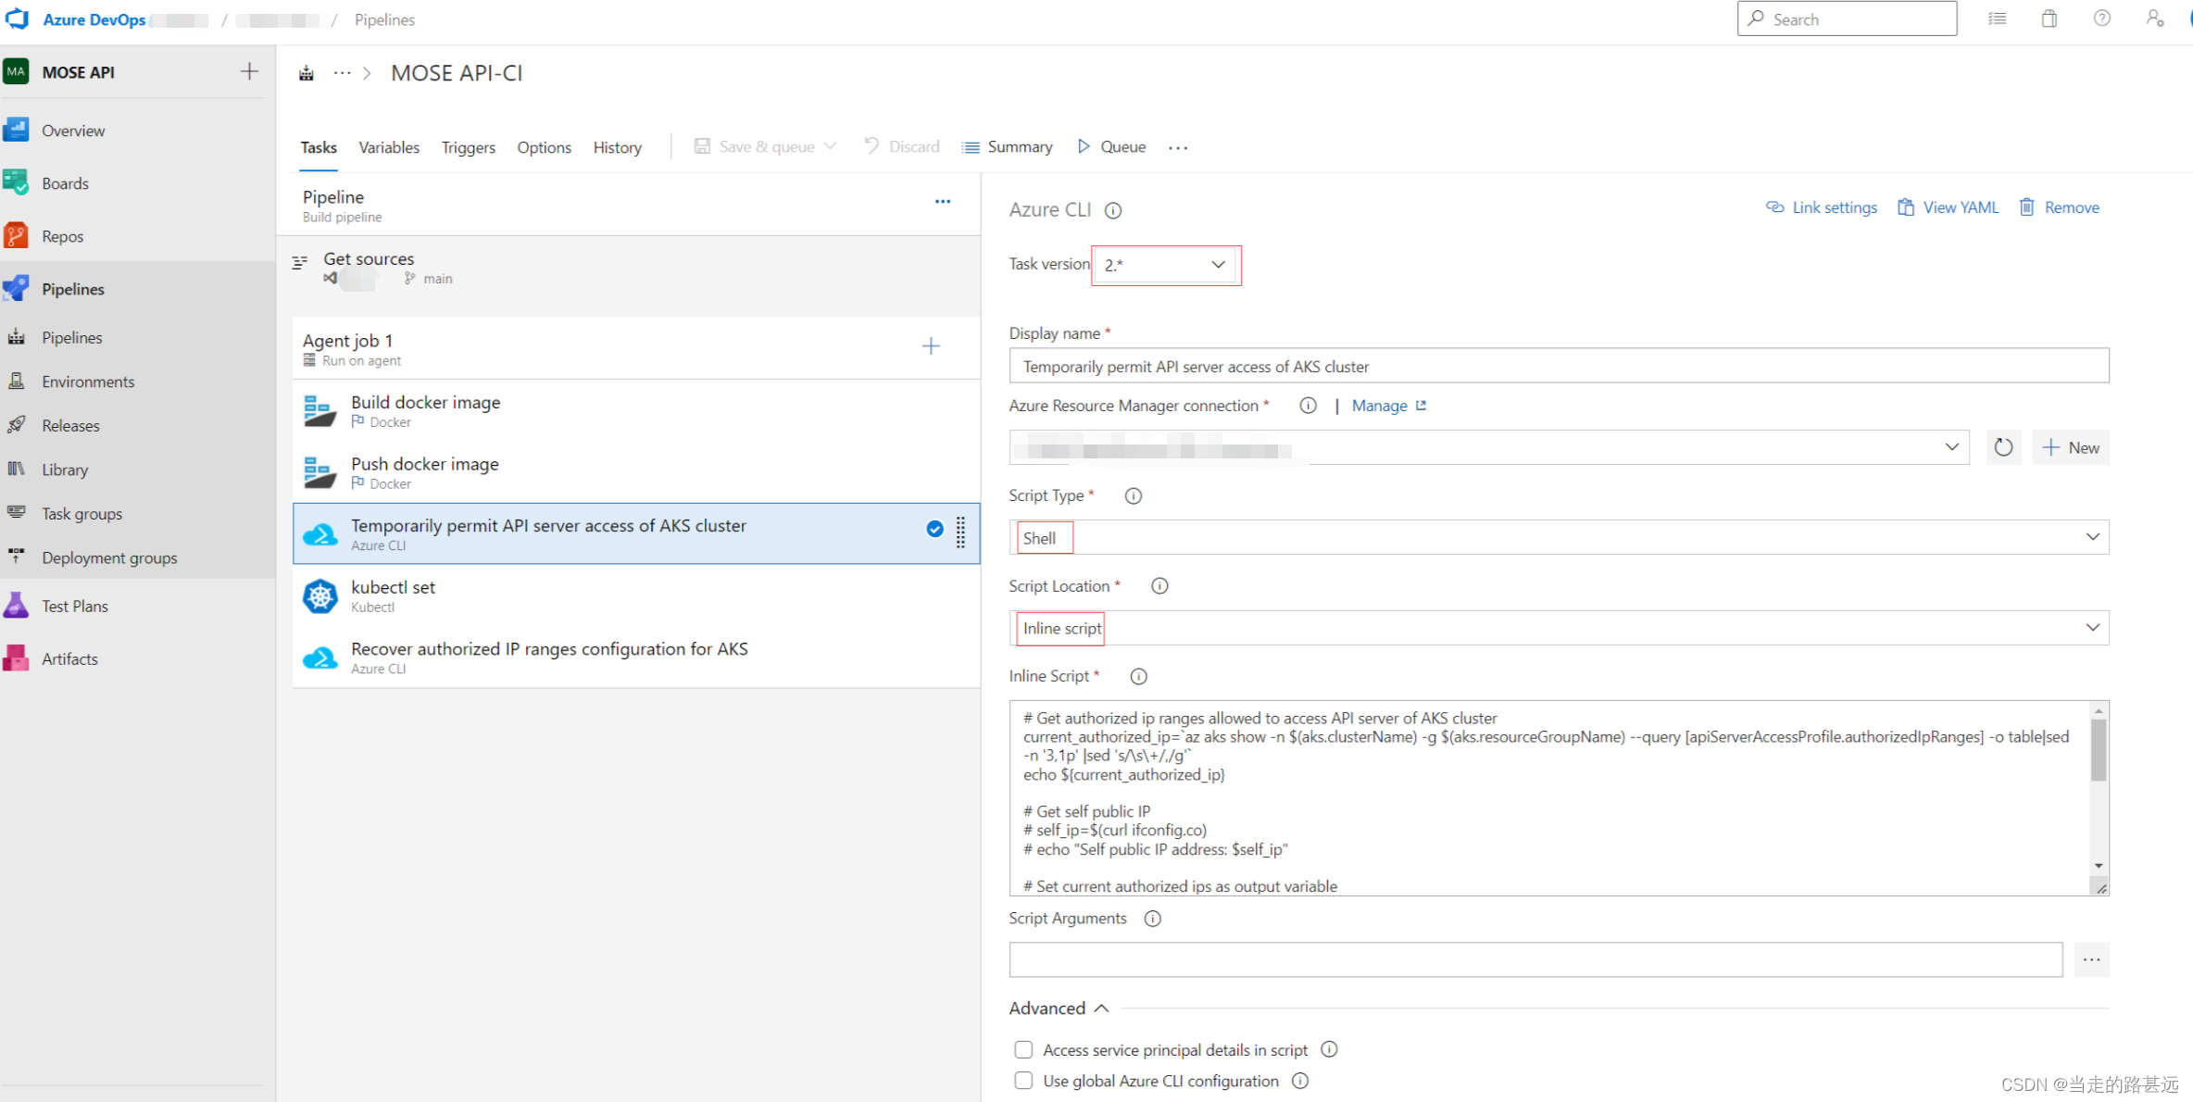Viewport: 2193px width, 1102px height.
Task: Open Repos from the sidebar
Action: pyautogui.click(x=62, y=235)
